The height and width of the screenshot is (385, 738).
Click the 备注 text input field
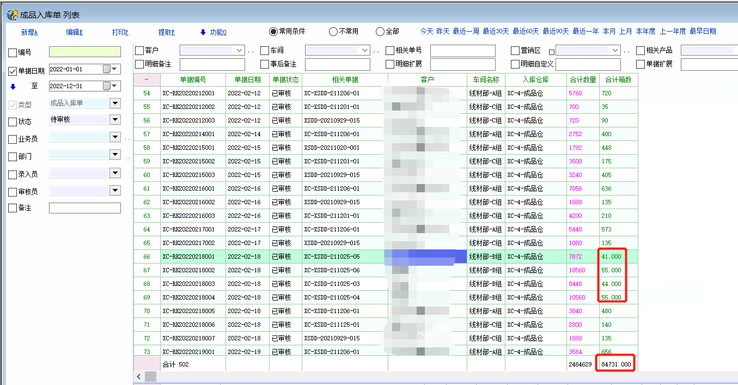tap(84, 208)
